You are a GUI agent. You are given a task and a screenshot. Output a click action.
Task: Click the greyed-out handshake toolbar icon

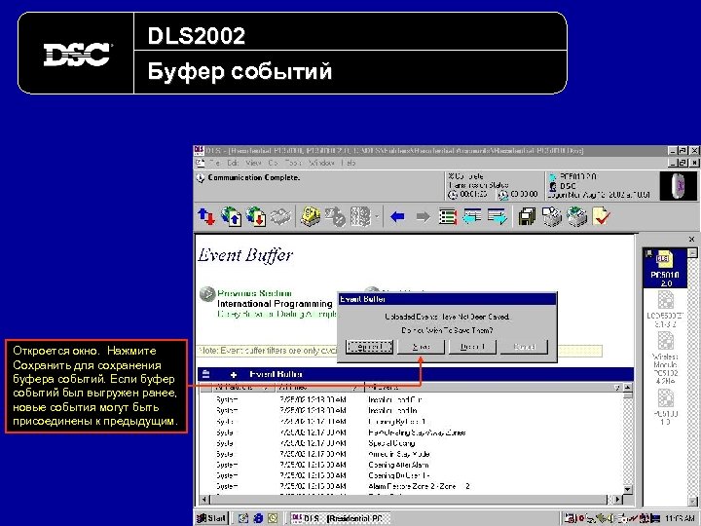[280, 217]
